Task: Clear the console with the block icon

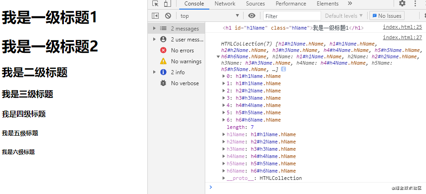Action: [168, 16]
